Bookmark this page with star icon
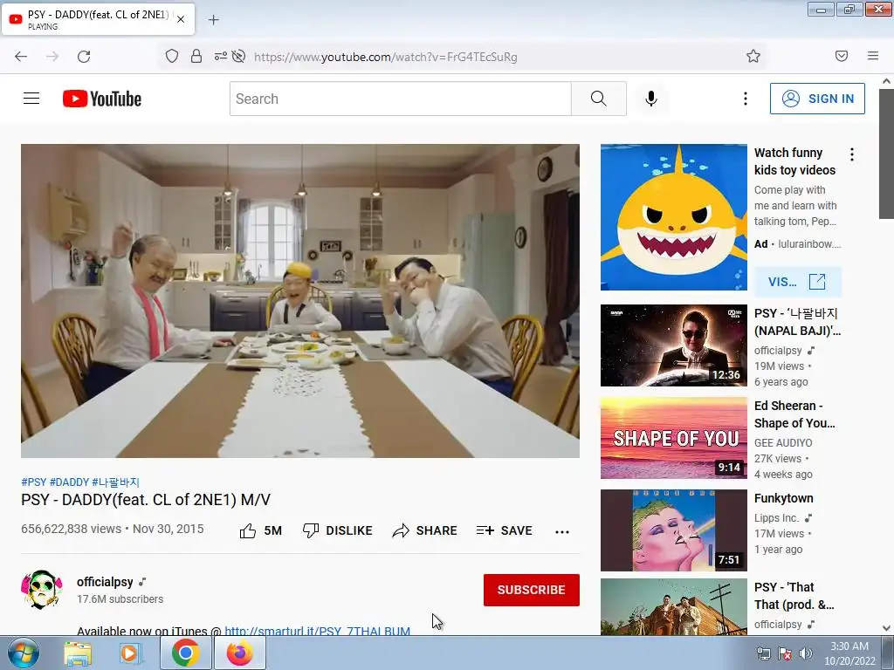The width and height of the screenshot is (894, 670). pyautogui.click(x=753, y=56)
